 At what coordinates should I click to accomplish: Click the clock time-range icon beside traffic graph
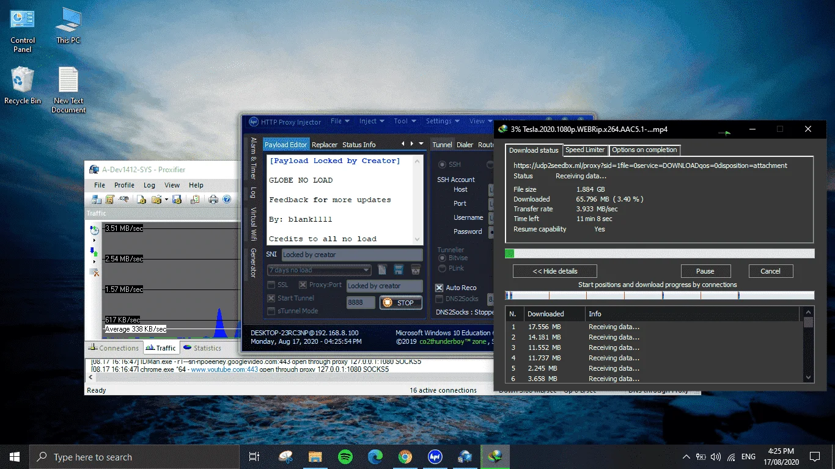[94, 230]
